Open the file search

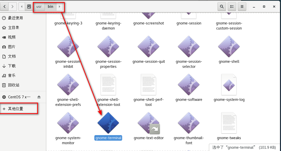(x=222, y=7)
